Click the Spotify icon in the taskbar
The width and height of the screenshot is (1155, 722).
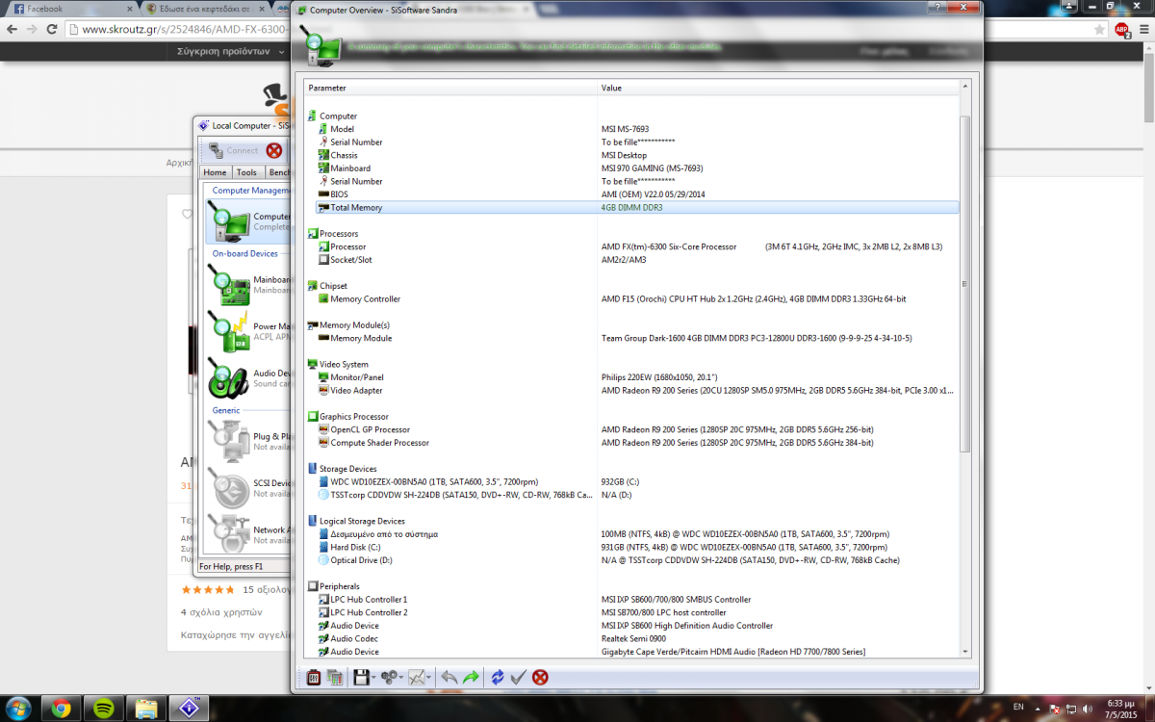click(103, 708)
